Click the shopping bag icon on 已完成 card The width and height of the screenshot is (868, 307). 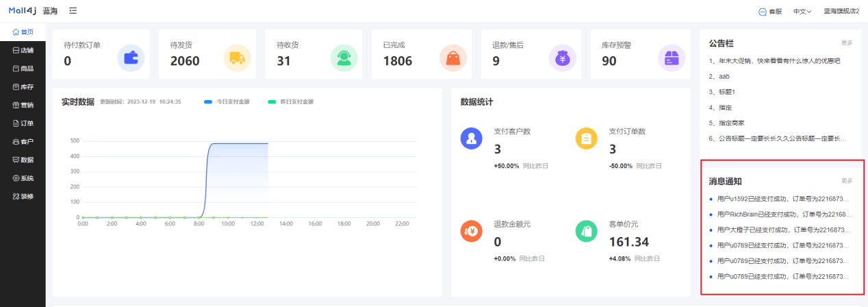click(453, 58)
